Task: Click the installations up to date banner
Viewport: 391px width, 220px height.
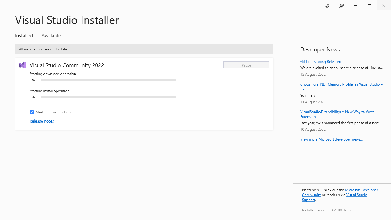Action: point(144,49)
